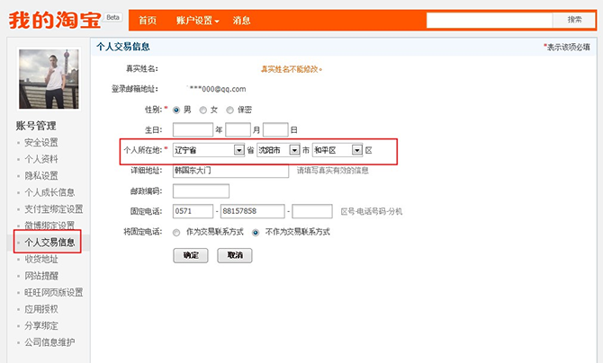This screenshot has width=603, height=363.
Task: Select 个人交易信息 in the sidebar
Action: pos(49,242)
